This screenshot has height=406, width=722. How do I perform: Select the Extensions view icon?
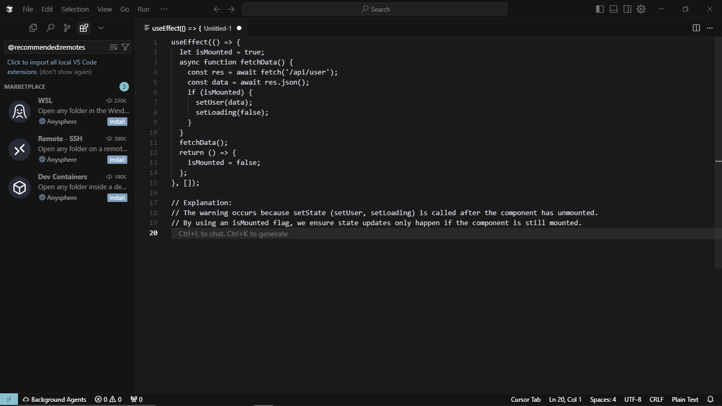84,28
